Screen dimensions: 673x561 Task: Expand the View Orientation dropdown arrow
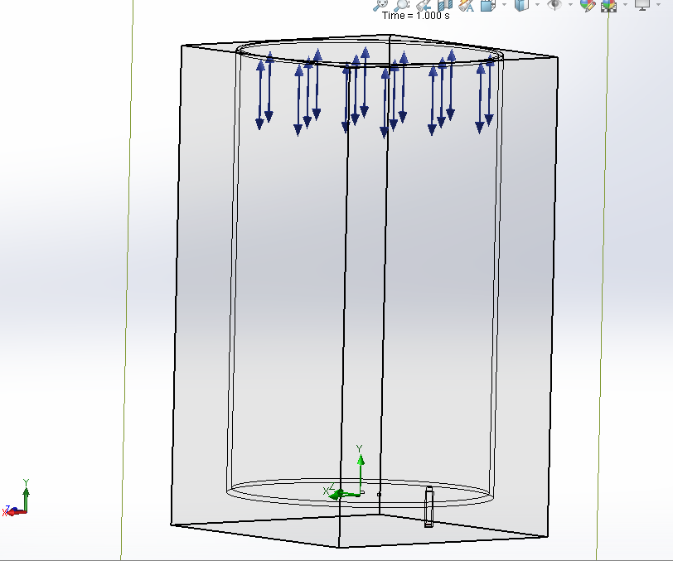(503, 7)
